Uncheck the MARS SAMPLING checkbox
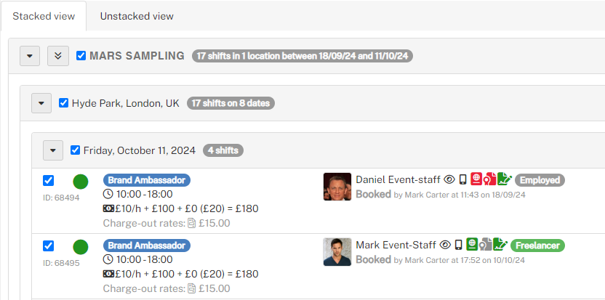This screenshot has height=300, width=605. (81, 55)
